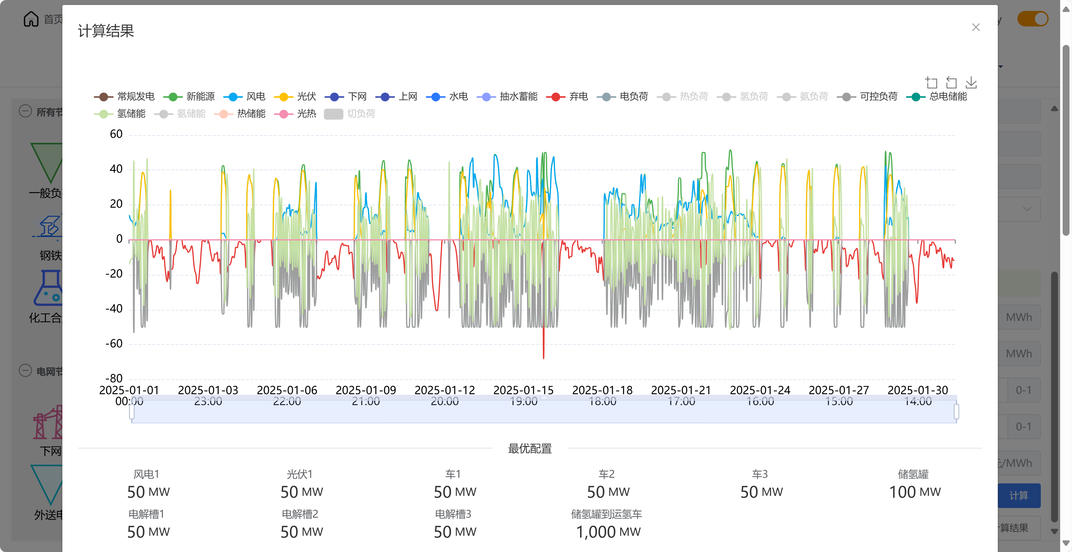The width and height of the screenshot is (1072, 552).
Task: Toggle 水电 series in legend
Action: [x=447, y=97]
